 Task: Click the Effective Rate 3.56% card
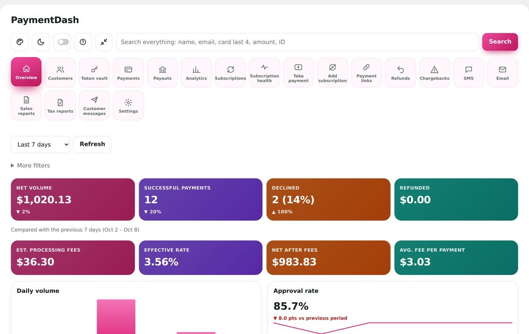(201, 258)
